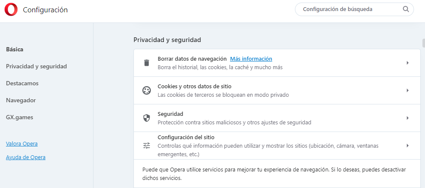Click 'Las cookies de terceros se bloquean' text
This screenshot has width=425, height=188.
(x=224, y=95)
